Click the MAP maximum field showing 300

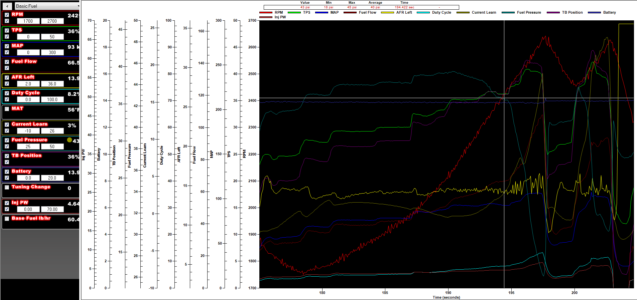tap(52, 52)
